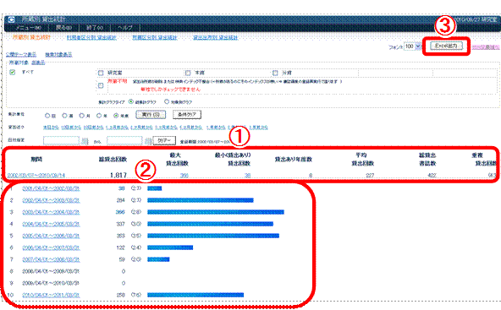Open the font size 100 dropdown
The width and height of the screenshot is (501, 310).
[x=412, y=46]
